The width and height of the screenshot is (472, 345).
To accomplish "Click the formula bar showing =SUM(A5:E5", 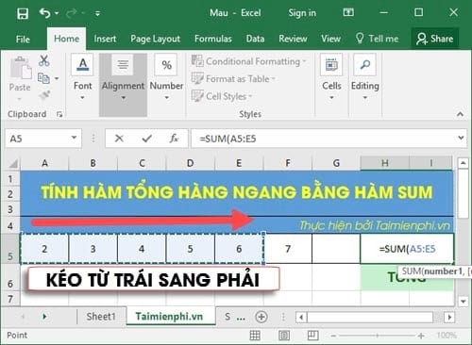I will click(x=323, y=139).
